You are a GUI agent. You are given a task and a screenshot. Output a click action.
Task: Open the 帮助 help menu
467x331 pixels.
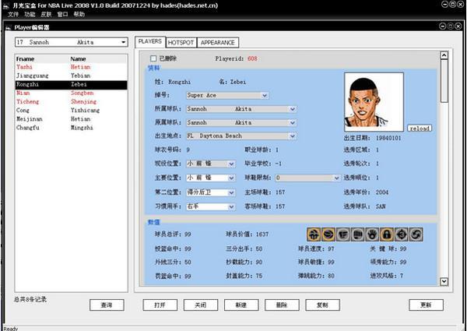pos(79,14)
